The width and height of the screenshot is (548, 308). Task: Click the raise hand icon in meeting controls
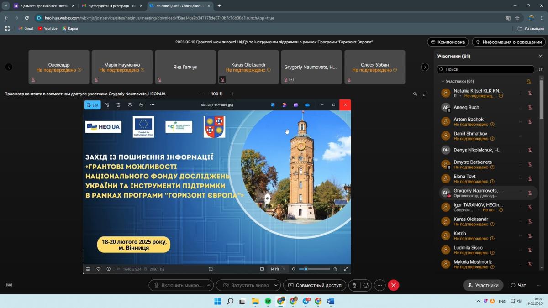tap(354, 285)
